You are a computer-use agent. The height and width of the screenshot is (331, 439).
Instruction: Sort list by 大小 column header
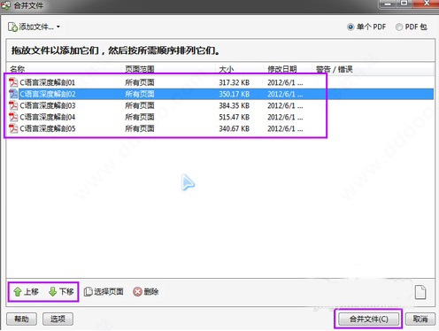click(x=227, y=69)
